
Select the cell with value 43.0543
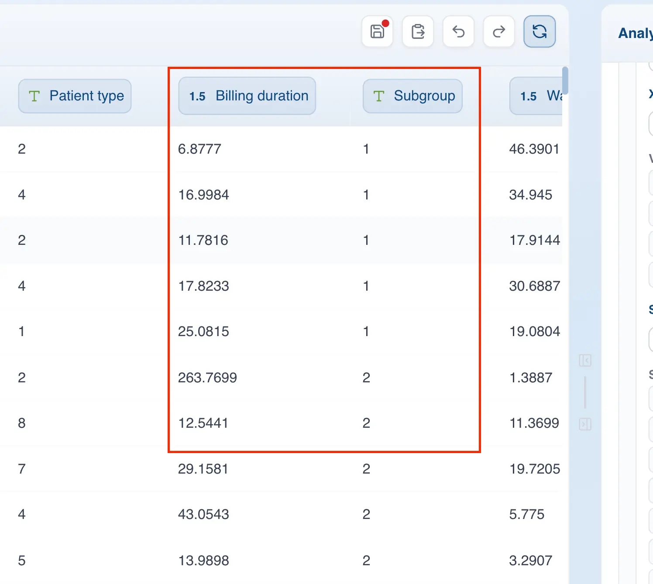click(x=203, y=514)
